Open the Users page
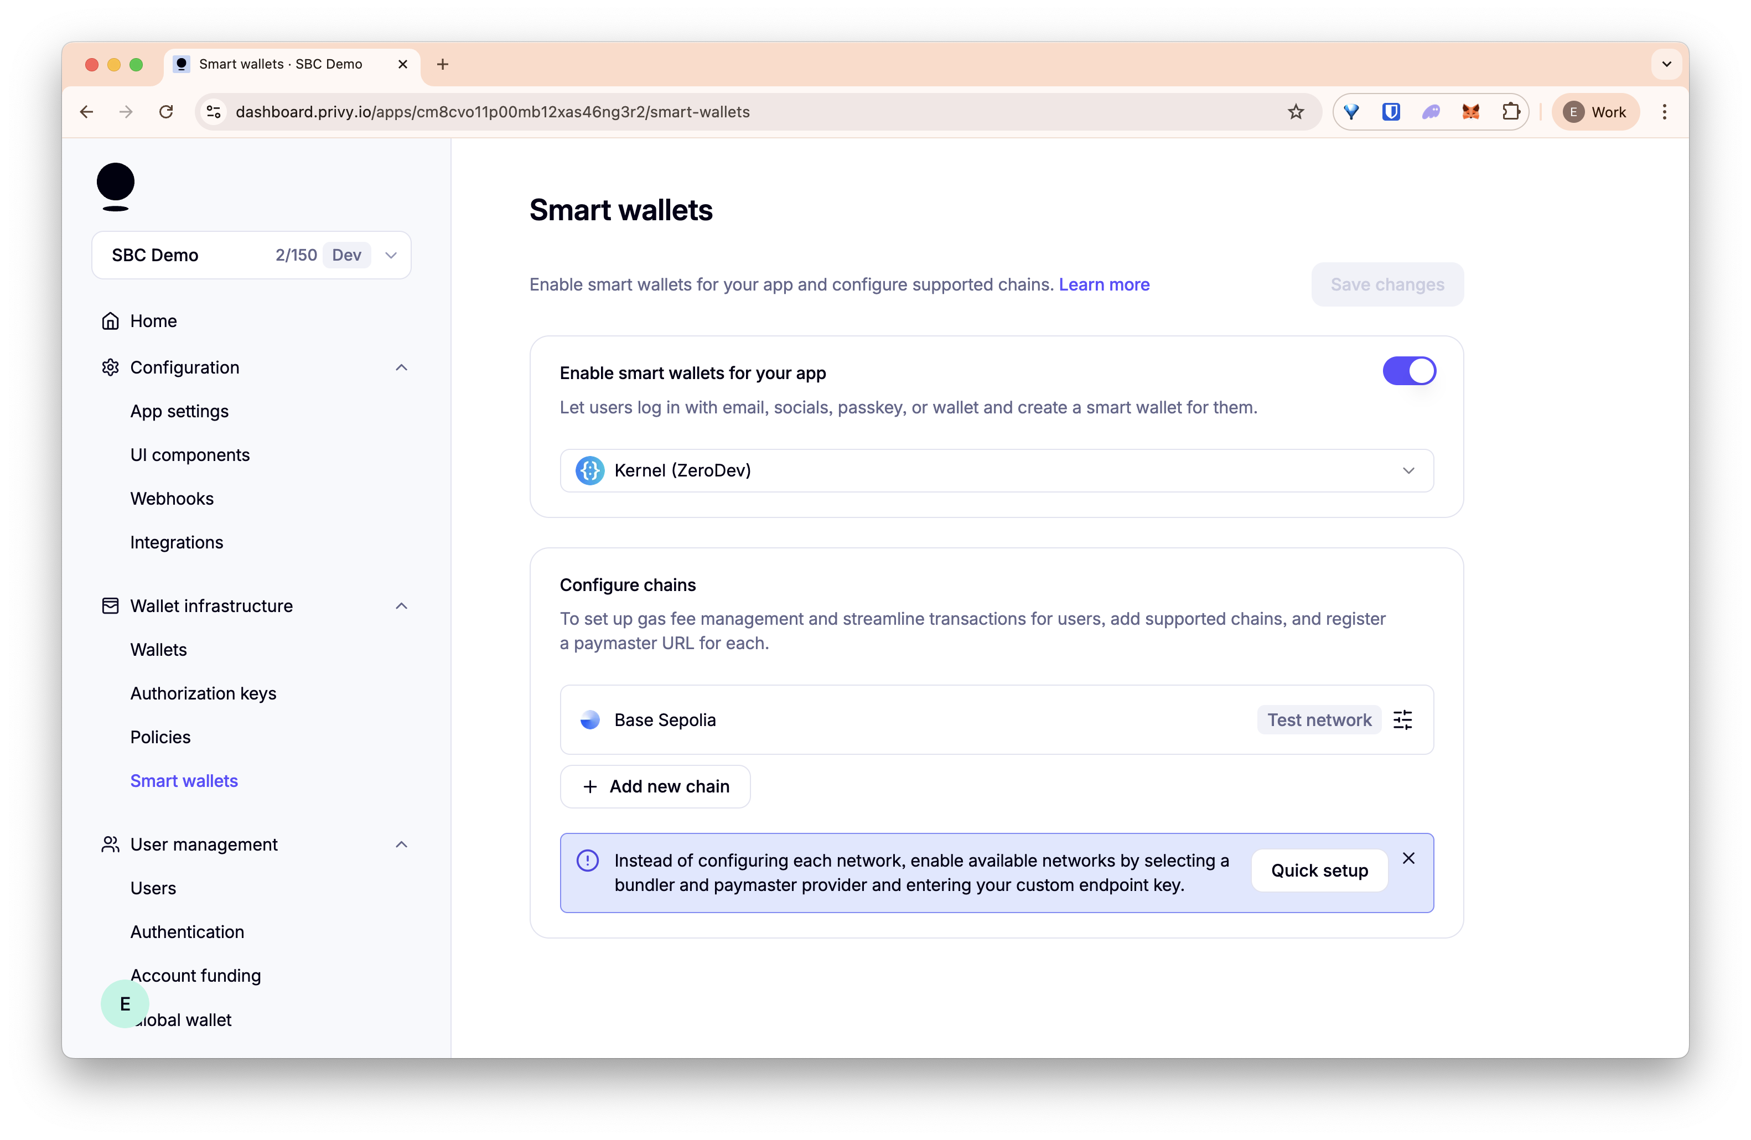The width and height of the screenshot is (1751, 1140). click(153, 888)
